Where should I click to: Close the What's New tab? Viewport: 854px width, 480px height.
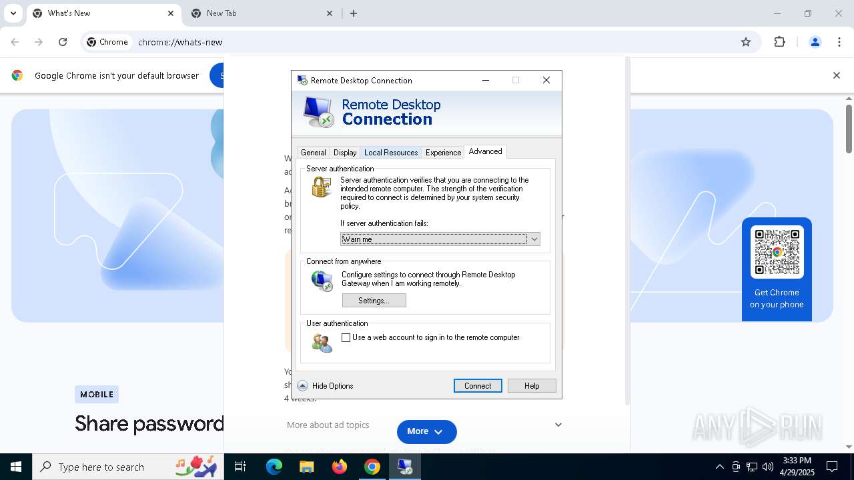click(x=171, y=13)
